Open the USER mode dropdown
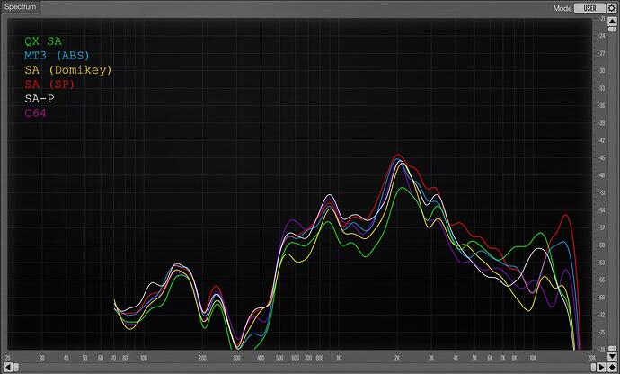This screenshot has width=620, height=374. click(x=589, y=7)
